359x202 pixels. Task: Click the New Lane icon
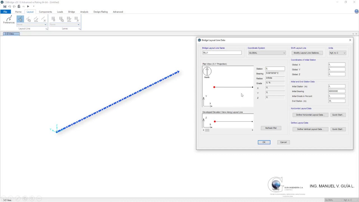click(53, 19)
